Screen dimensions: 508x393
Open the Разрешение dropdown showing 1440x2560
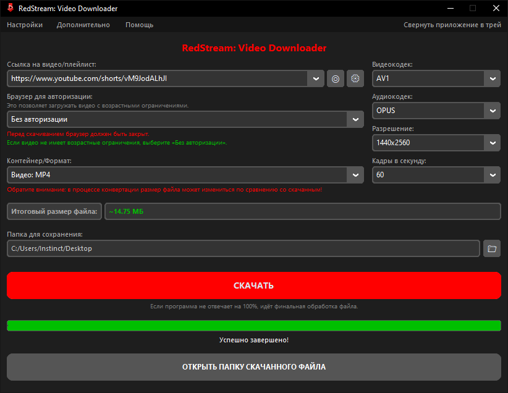[436, 143]
